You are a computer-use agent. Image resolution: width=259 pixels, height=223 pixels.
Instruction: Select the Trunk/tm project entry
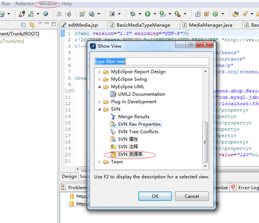[x=12, y=41]
